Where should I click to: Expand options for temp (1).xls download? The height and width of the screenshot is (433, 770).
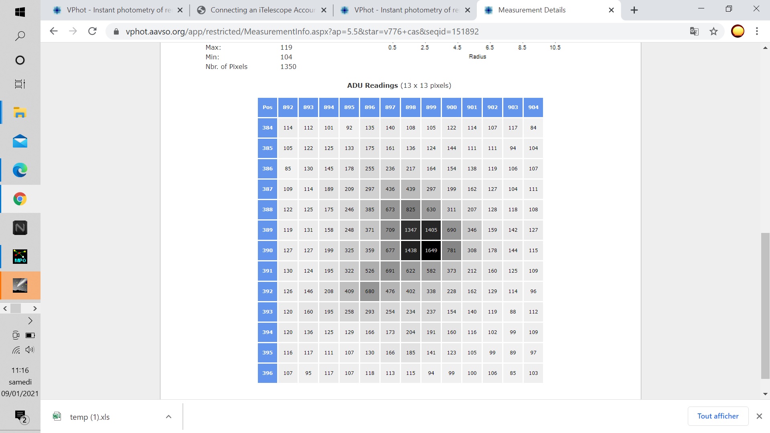point(168,417)
